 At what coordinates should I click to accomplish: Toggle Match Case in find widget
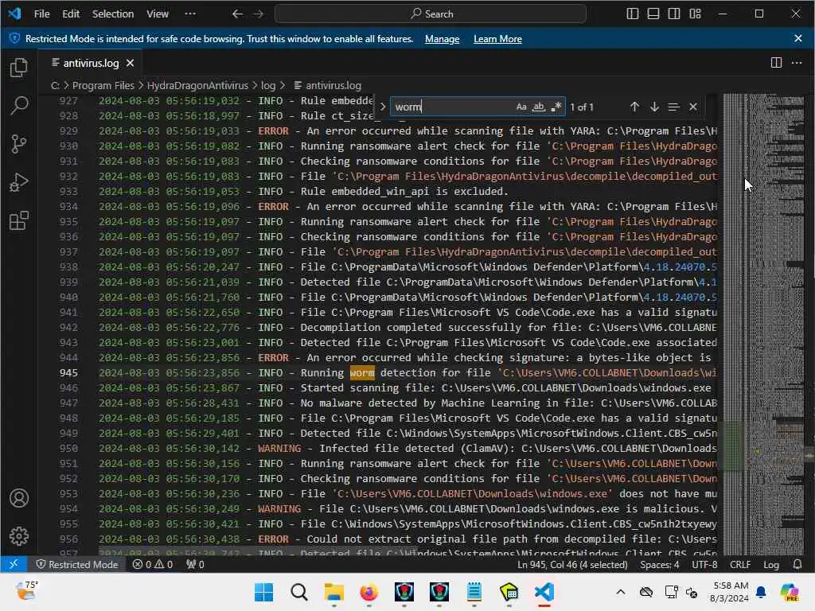(521, 107)
